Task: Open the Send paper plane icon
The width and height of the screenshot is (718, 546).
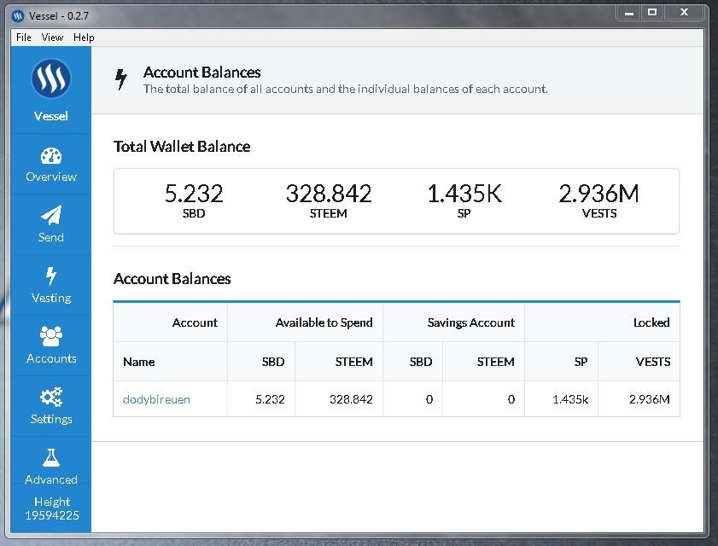Action: tap(51, 215)
